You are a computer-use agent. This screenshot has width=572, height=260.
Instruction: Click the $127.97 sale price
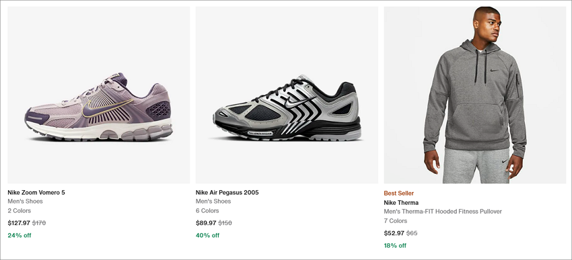[19, 223]
